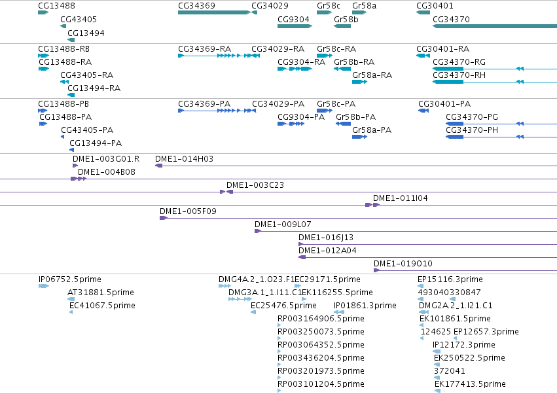
Task: Select EST EC41067.5prime
Action: 102,306
